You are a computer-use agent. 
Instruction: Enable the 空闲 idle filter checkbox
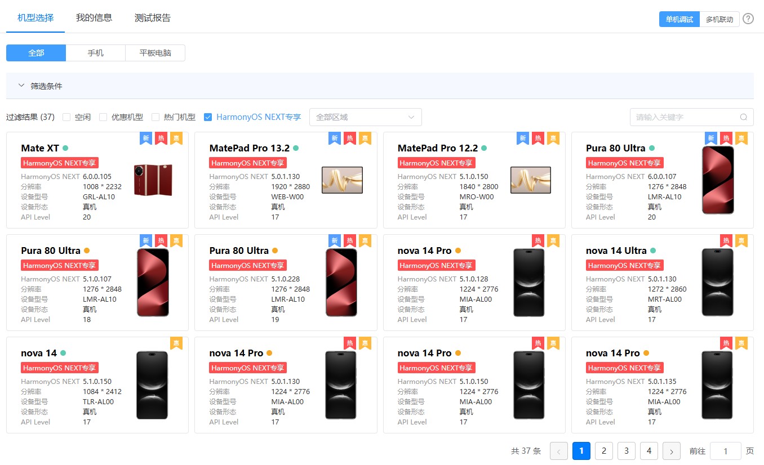66,117
